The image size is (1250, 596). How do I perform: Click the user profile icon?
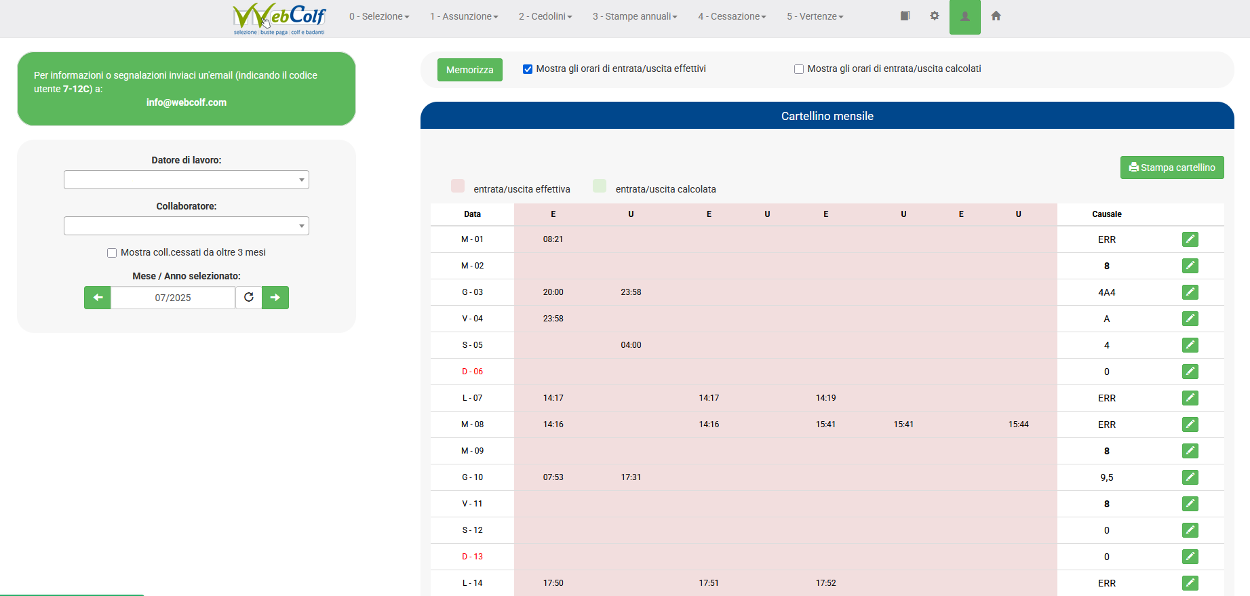964,17
